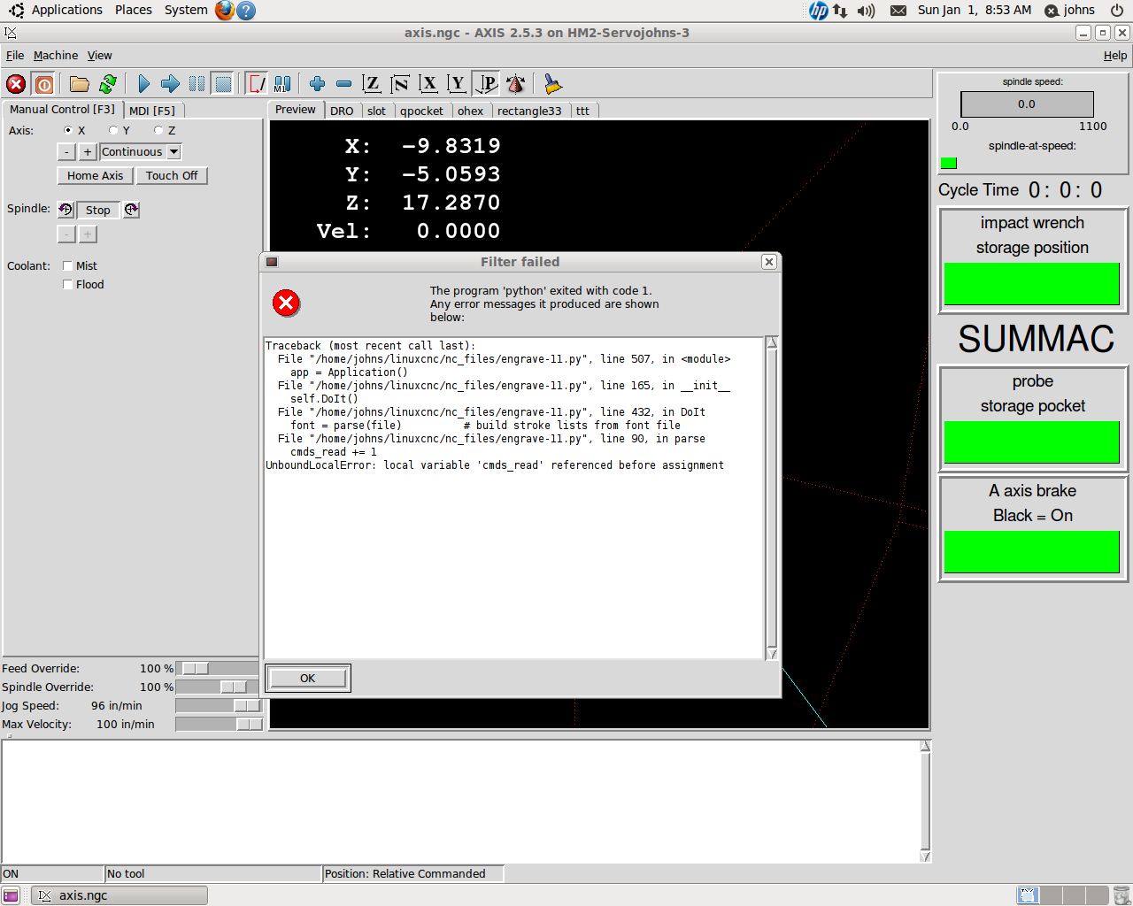Select Z axis radio button
The height and width of the screenshot is (906, 1133).
(x=158, y=130)
